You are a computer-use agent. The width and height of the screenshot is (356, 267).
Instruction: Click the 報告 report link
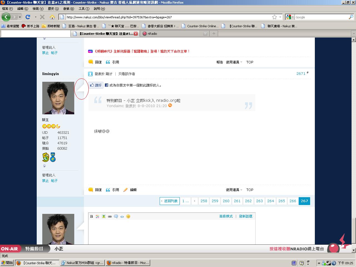pyautogui.click(x=220, y=62)
